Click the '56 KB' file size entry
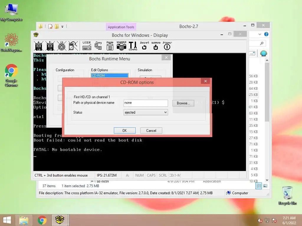Image resolution: width=302 pixels, height=226 pixels. pyautogui.click(x=253, y=76)
